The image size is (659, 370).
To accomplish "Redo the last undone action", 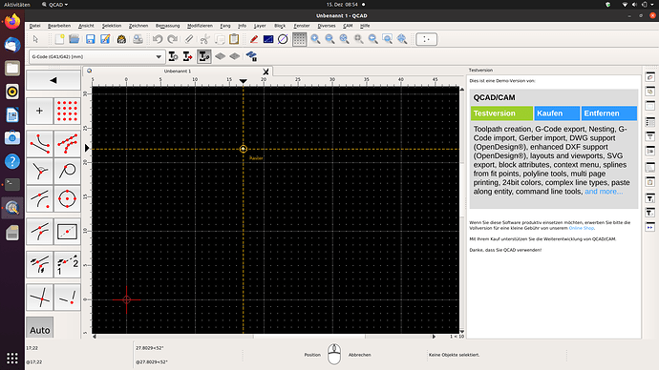I will point(172,39).
